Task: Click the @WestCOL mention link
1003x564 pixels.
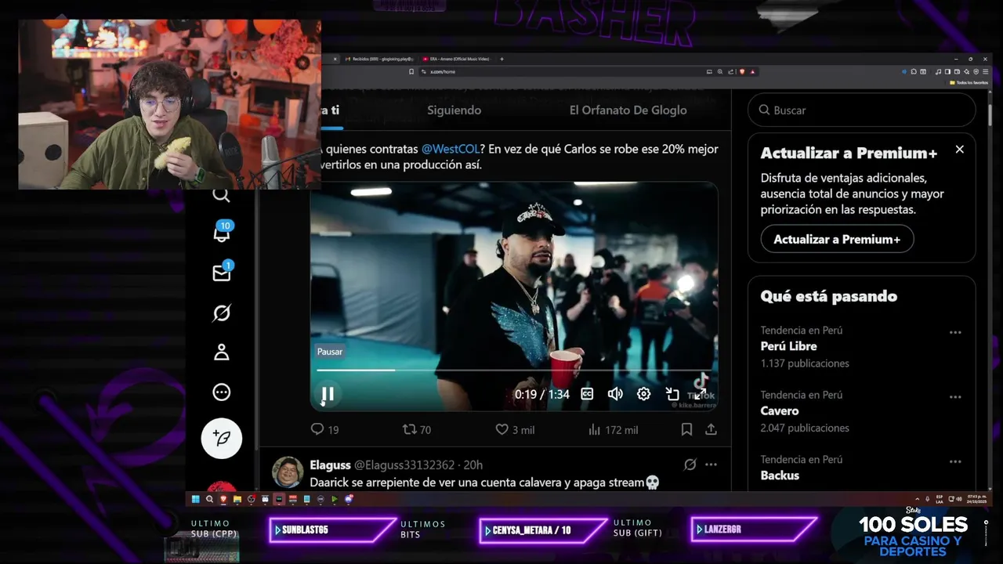Action: coord(451,149)
